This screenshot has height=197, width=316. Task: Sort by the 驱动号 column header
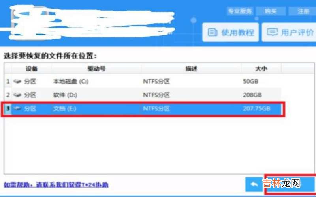[x=96, y=69]
